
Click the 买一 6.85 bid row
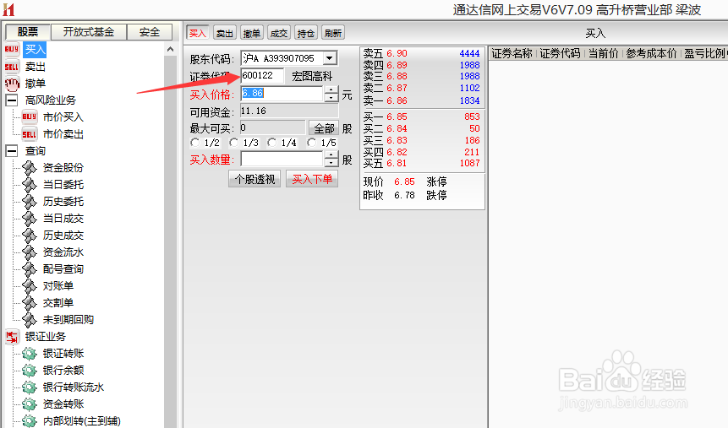point(422,116)
